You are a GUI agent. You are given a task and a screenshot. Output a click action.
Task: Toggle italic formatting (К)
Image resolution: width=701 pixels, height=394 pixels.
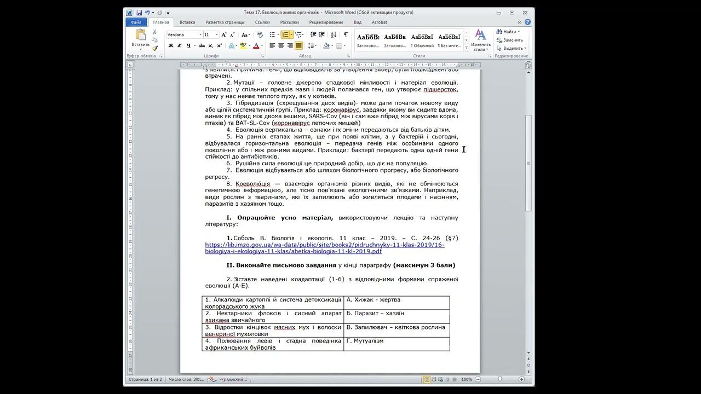[179, 45]
